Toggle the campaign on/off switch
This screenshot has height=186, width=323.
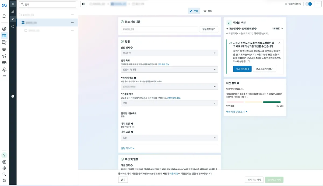[309, 4]
